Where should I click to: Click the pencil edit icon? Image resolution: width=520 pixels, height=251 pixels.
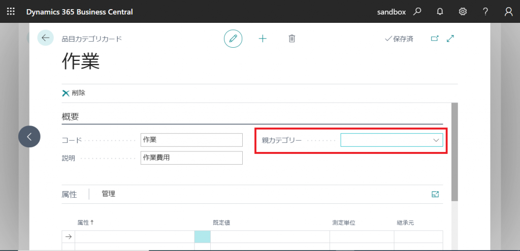point(233,39)
